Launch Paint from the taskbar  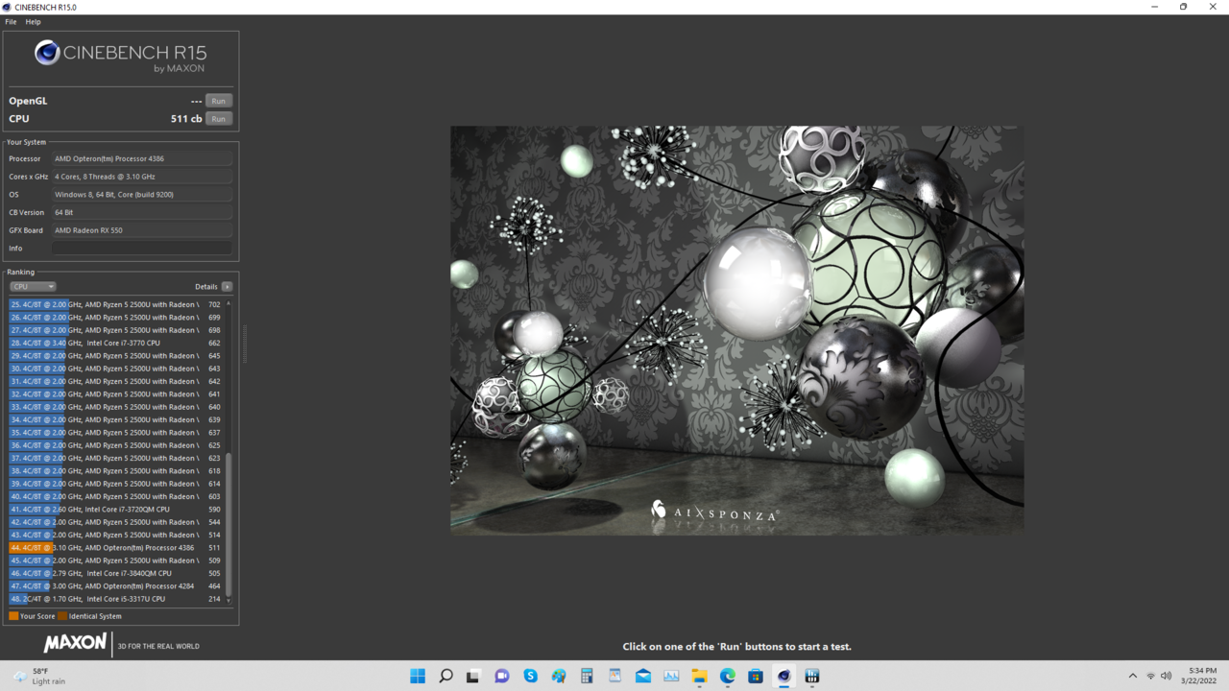pyautogui.click(x=558, y=676)
